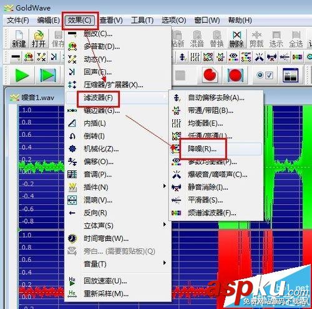Click the spectrum filter icon in the effects toolbar
Image resolution: width=312 pixels, height=309 pixels.
click(x=297, y=57)
